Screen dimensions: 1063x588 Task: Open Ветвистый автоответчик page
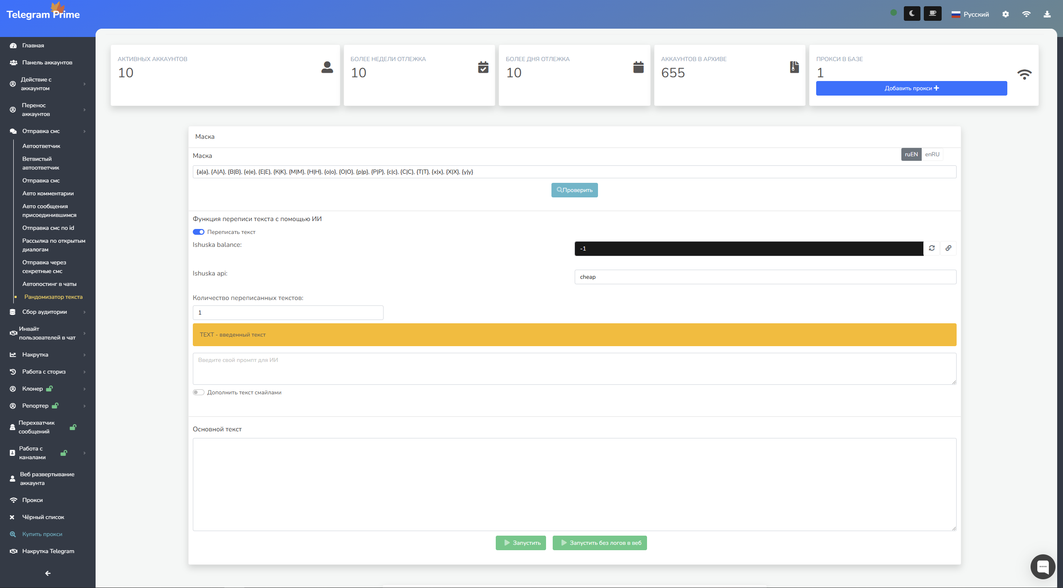click(41, 163)
